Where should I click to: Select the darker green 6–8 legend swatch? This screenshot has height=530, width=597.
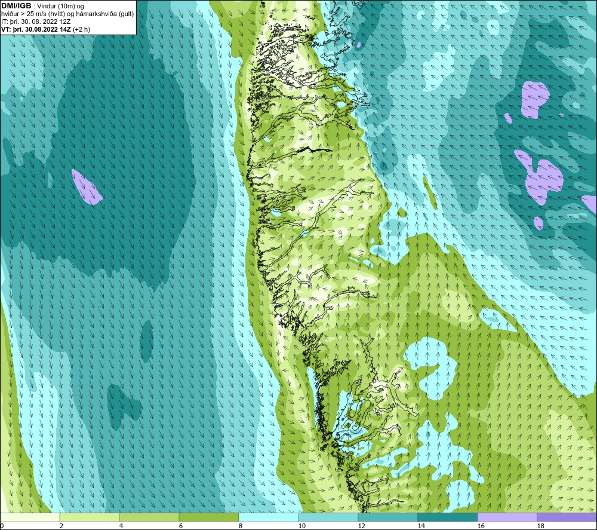click(x=208, y=517)
